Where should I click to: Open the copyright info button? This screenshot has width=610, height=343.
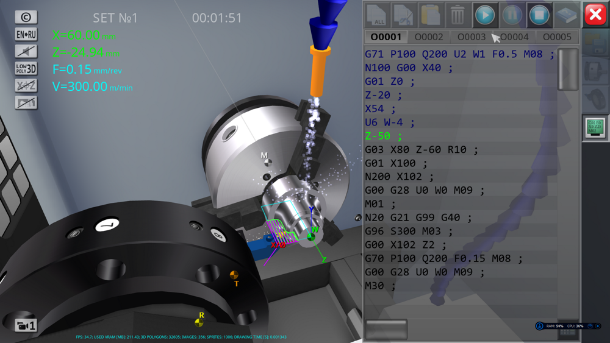pos(26,17)
